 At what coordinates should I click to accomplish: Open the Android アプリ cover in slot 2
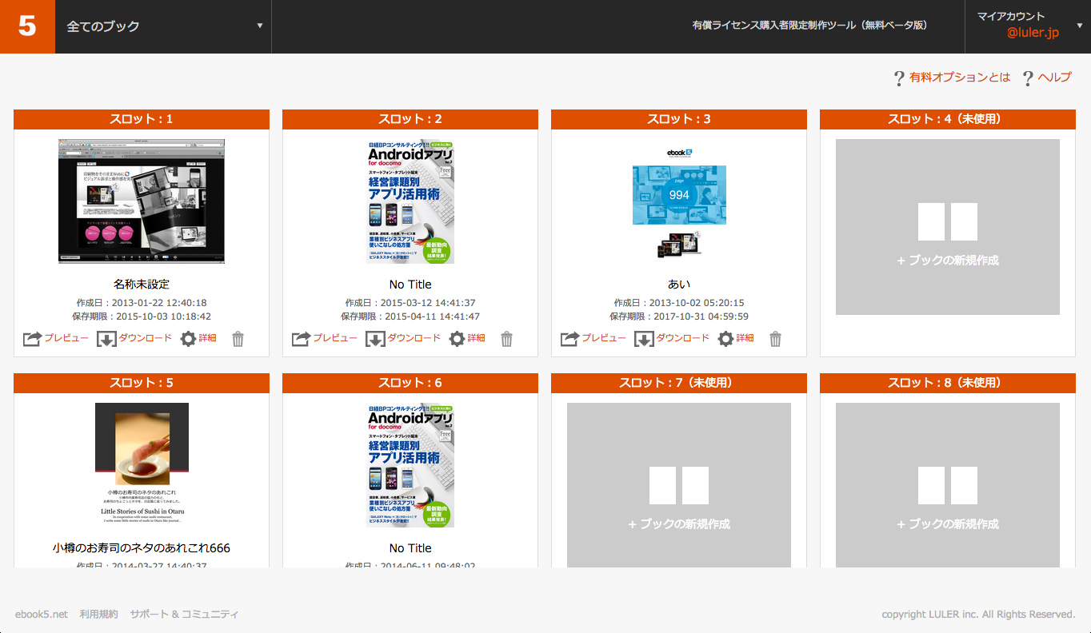410,201
